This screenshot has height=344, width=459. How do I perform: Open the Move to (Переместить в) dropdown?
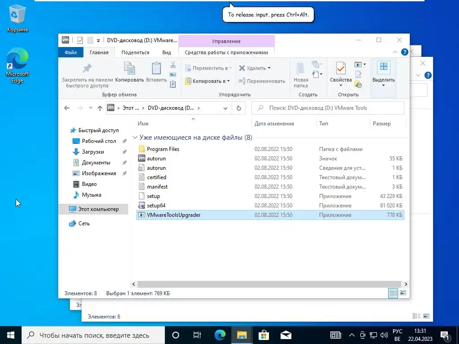coord(208,68)
